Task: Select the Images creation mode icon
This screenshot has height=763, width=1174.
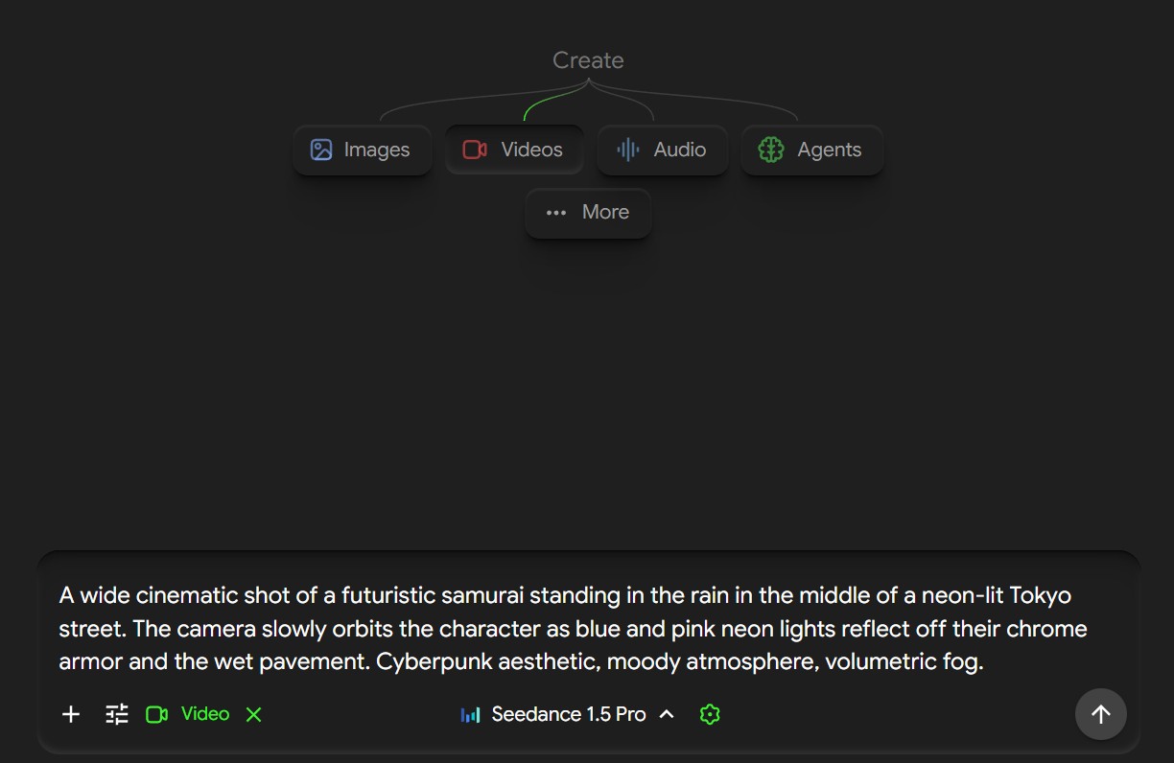Action: tap(319, 150)
